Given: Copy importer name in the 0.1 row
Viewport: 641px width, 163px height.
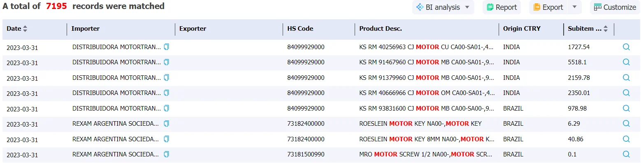Looking at the screenshot, I should coord(166,154).
